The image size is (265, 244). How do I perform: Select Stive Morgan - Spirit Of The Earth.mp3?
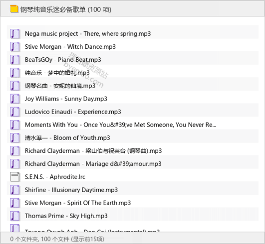tap(78, 203)
